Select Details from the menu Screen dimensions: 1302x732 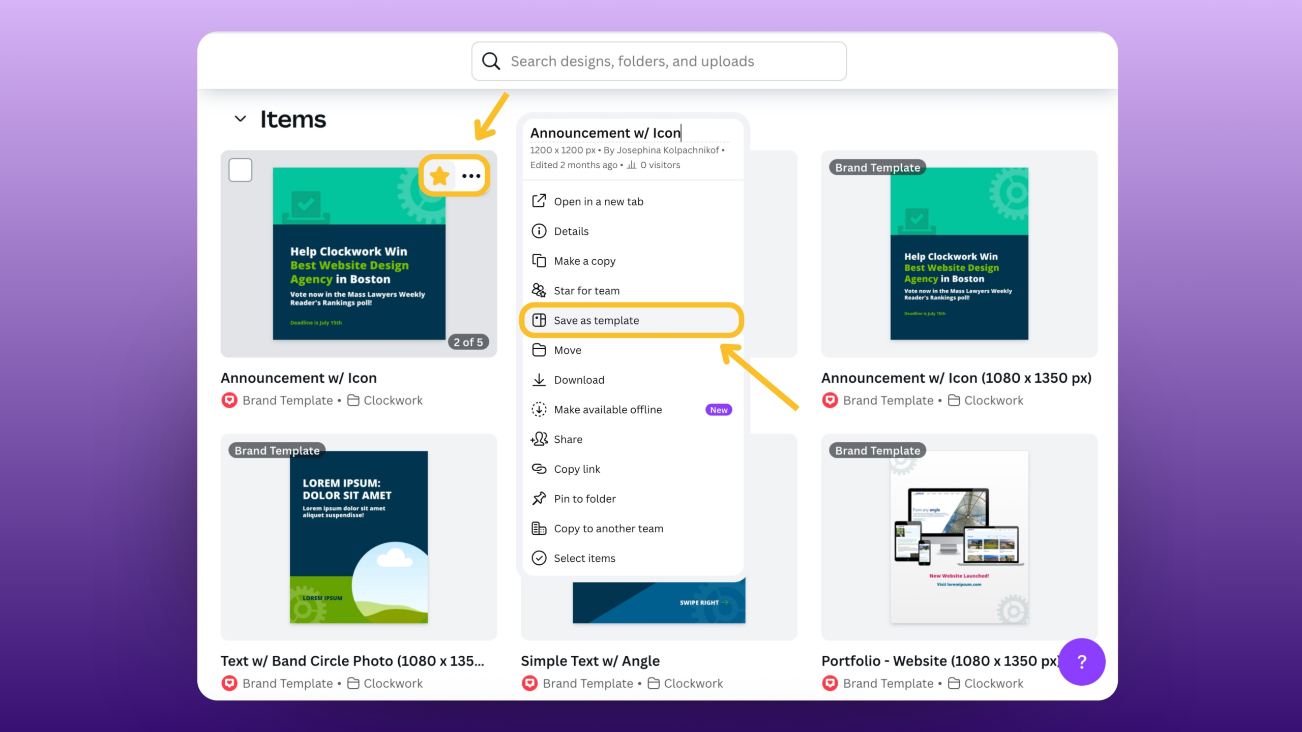click(x=633, y=231)
